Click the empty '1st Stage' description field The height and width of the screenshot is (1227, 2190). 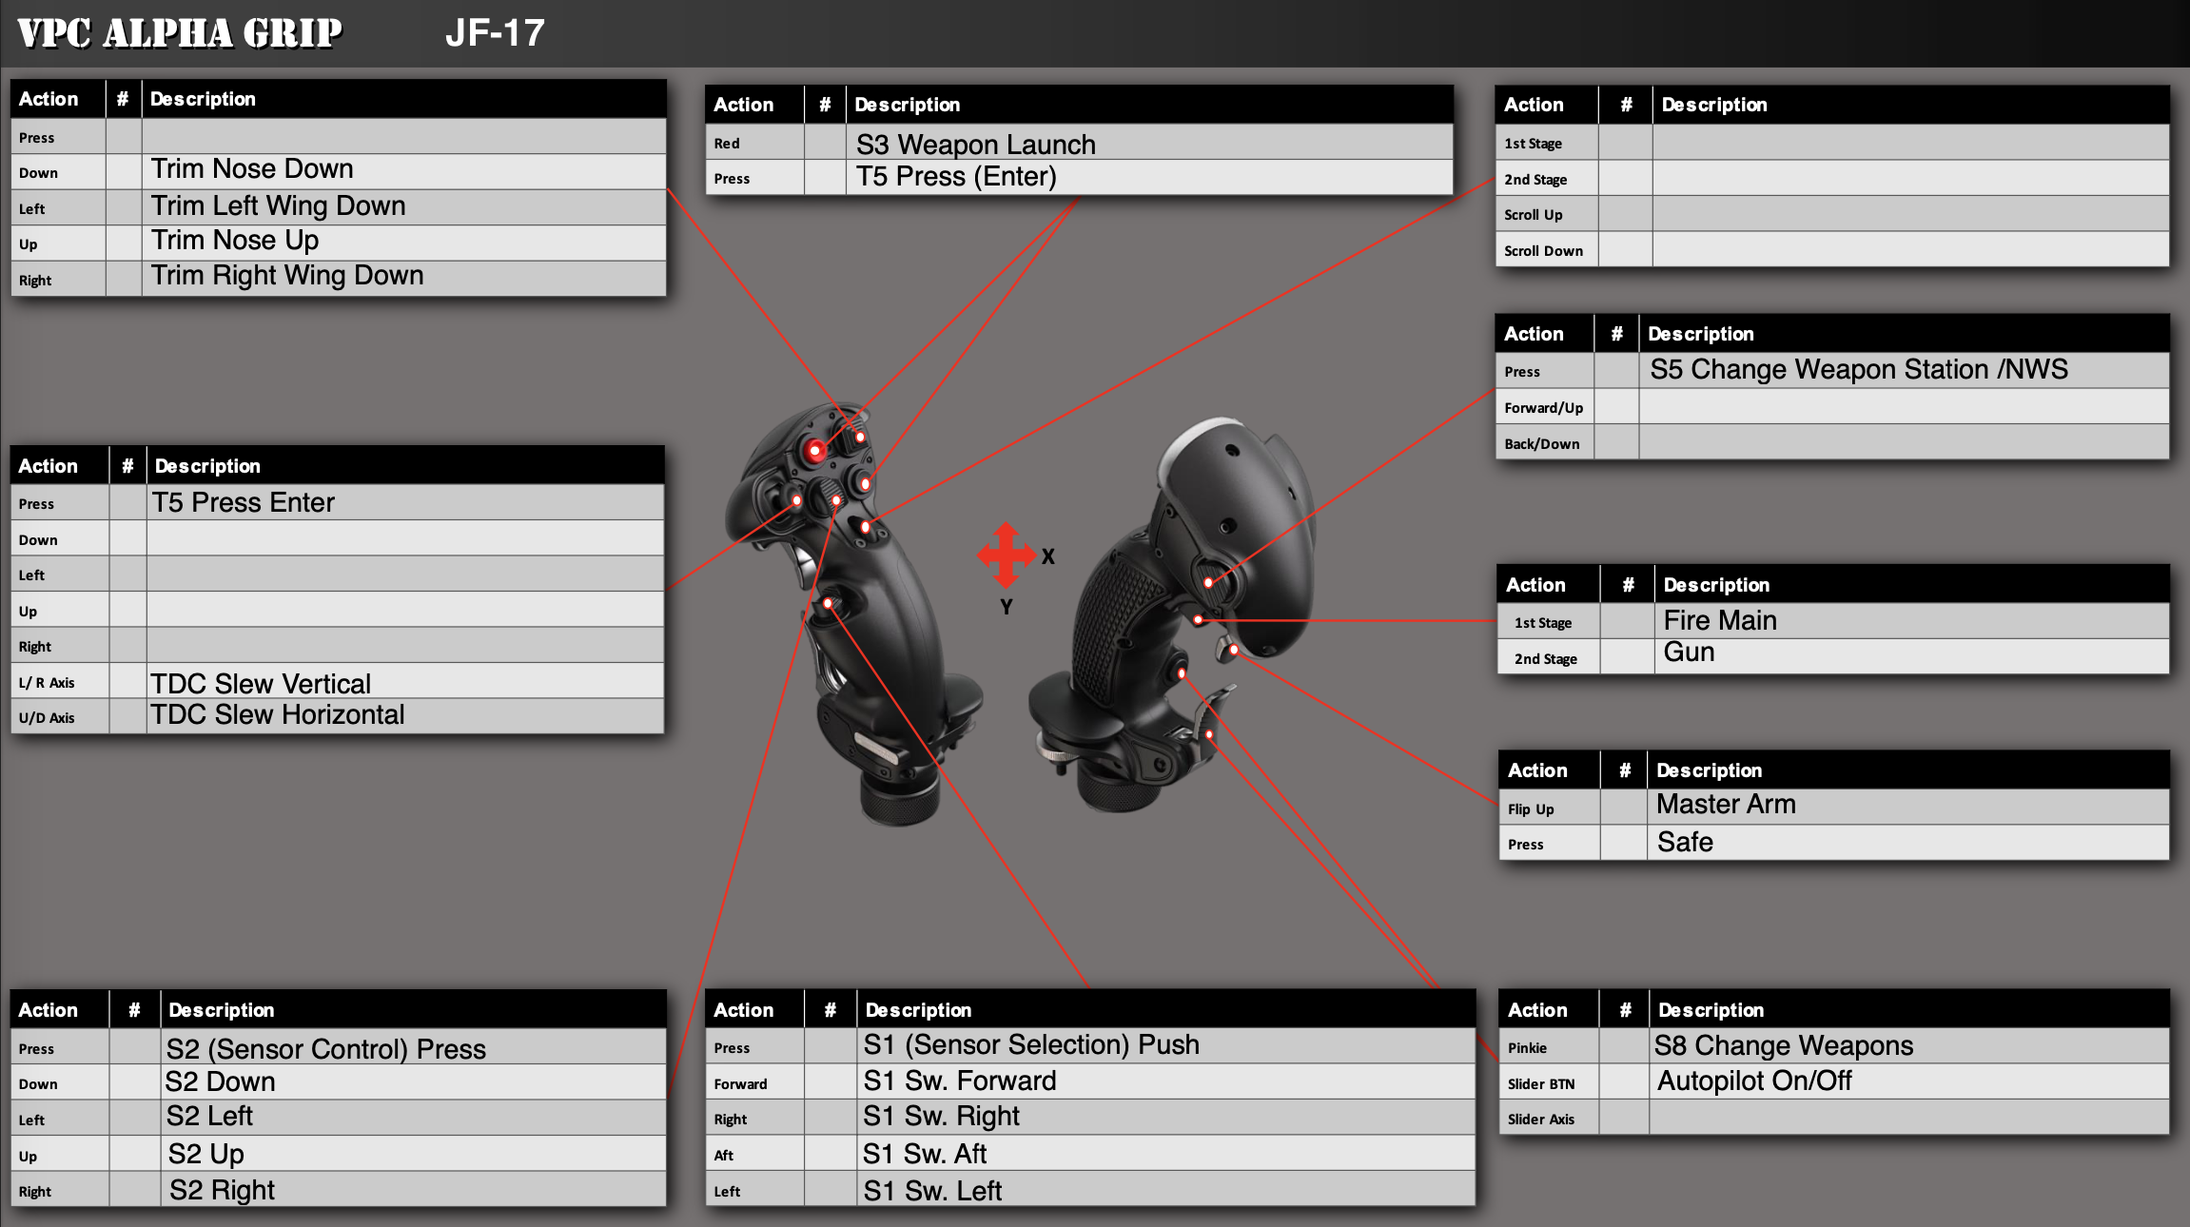(1909, 143)
